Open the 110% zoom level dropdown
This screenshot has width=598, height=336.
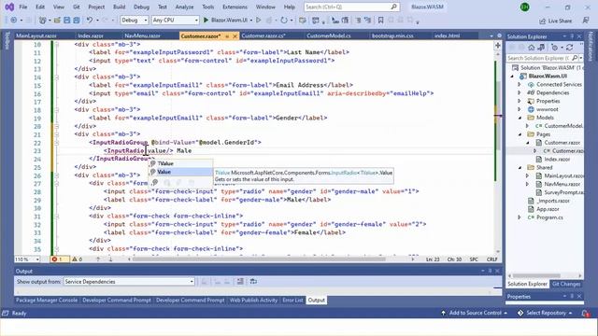tap(27, 259)
